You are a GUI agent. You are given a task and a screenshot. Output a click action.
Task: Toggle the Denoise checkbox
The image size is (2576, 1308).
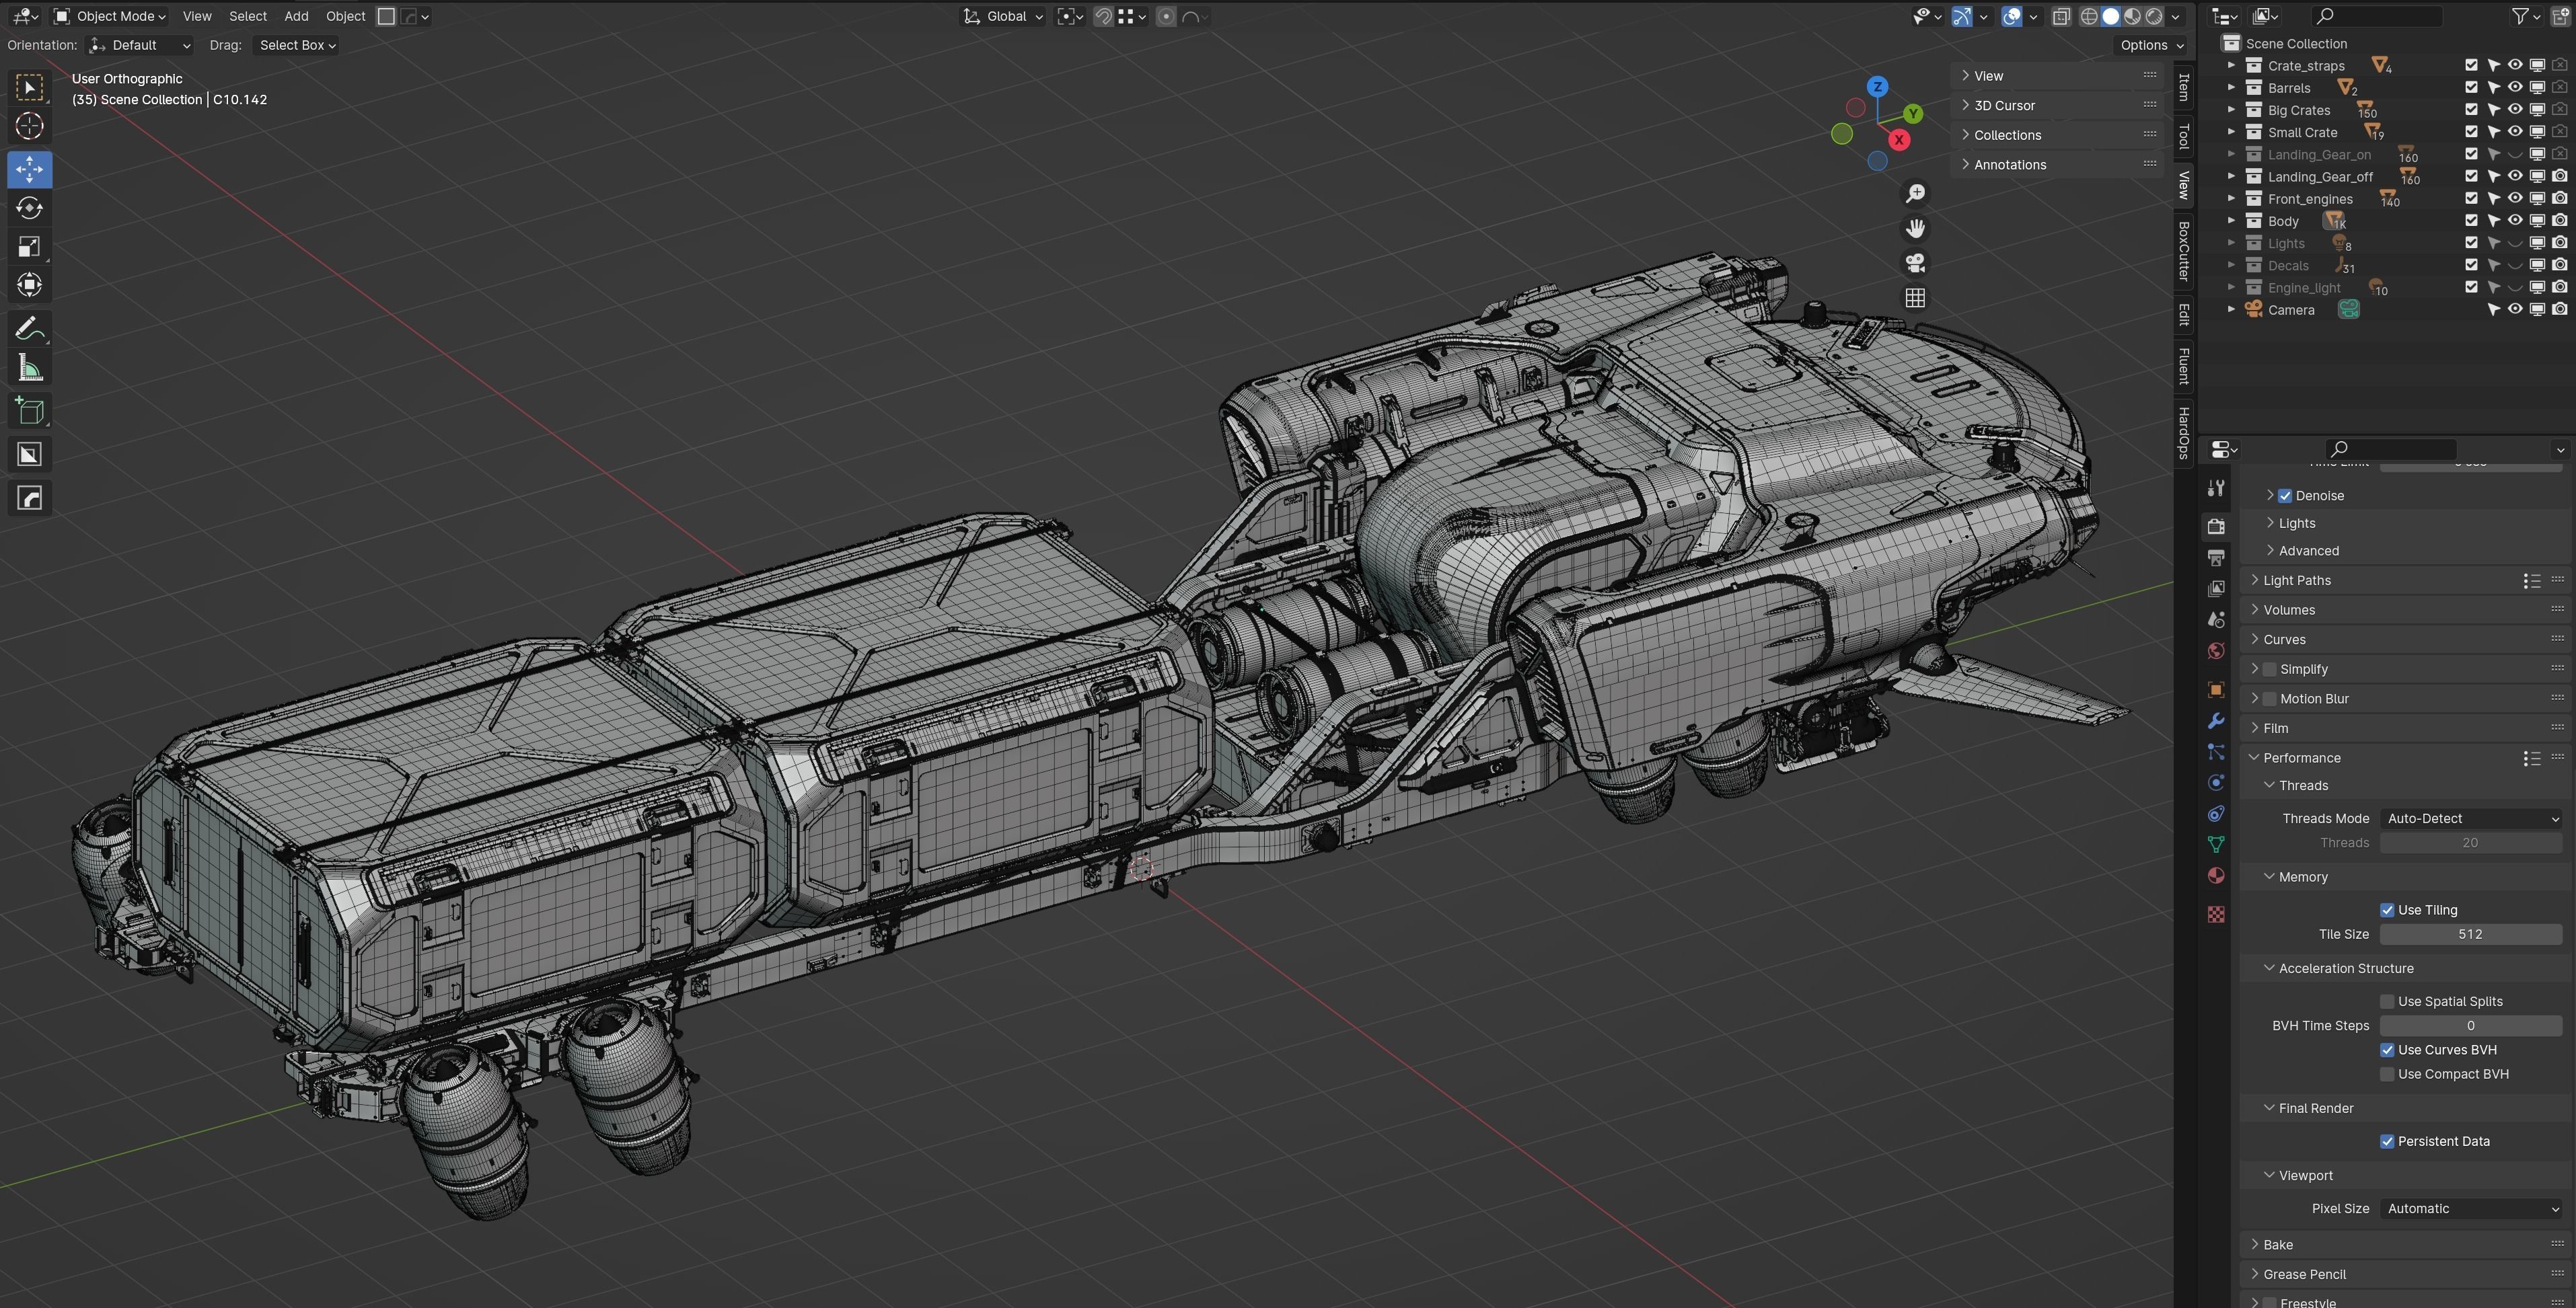[2285, 496]
